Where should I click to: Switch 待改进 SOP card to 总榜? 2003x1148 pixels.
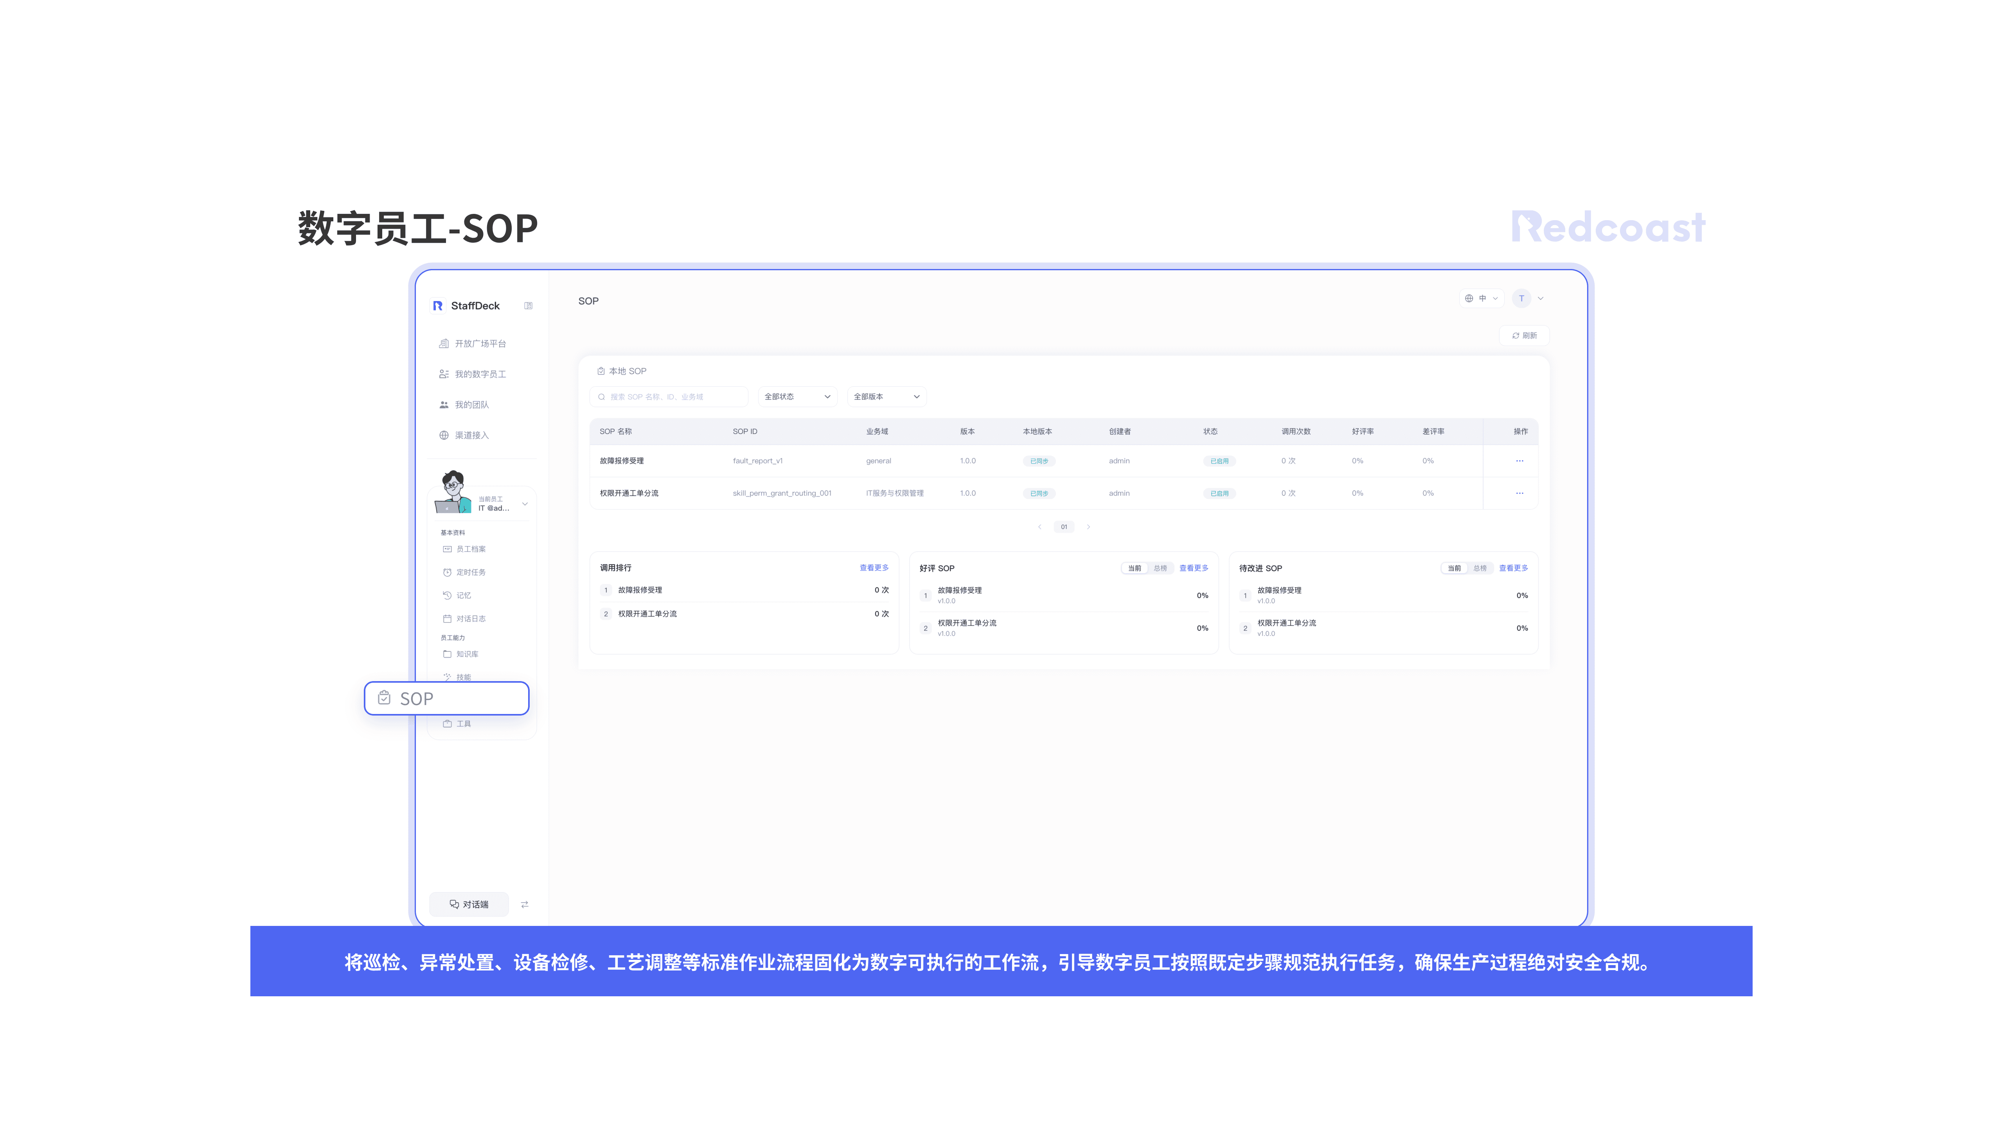pos(1479,569)
